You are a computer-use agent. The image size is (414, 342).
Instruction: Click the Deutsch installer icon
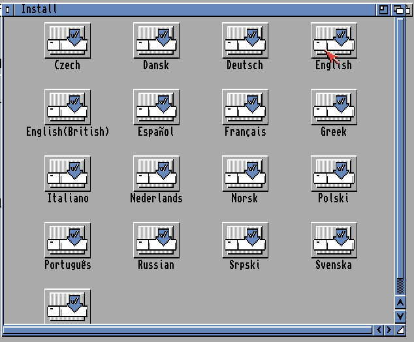pos(245,40)
